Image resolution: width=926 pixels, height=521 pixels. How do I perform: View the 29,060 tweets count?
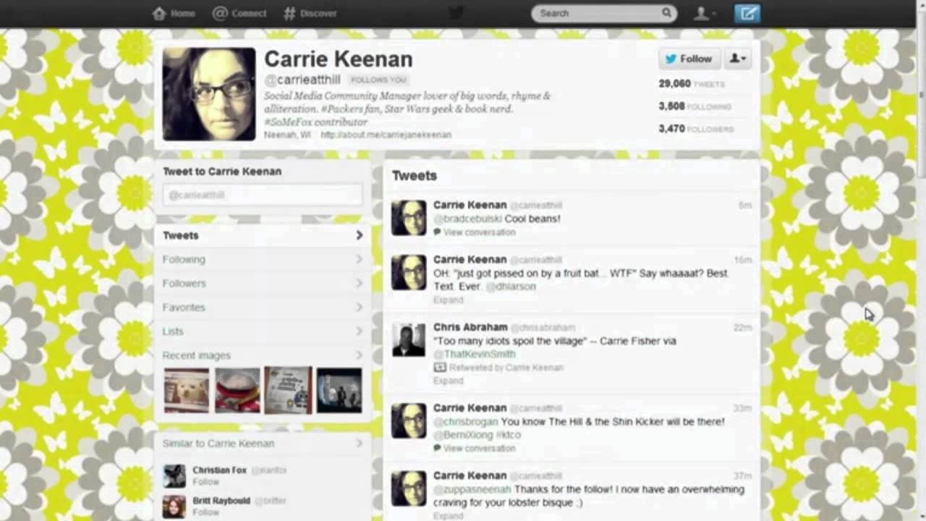coord(691,84)
